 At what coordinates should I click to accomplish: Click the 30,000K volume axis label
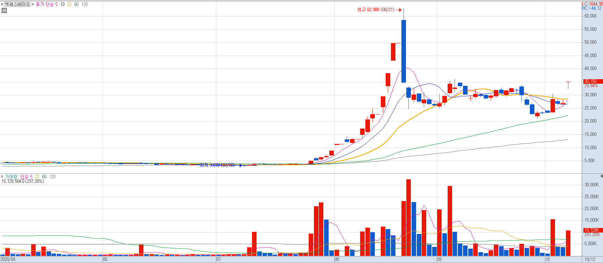click(592, 185)
